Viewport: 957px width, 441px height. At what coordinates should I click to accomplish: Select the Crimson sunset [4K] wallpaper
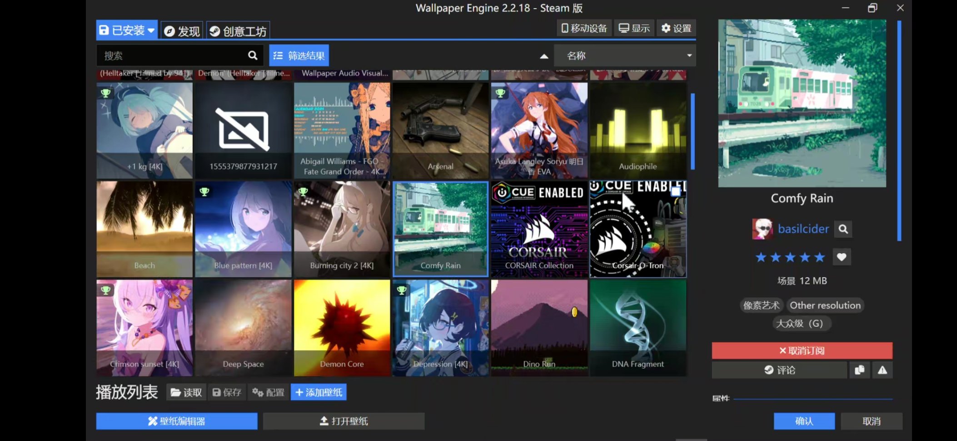point(145,328)
